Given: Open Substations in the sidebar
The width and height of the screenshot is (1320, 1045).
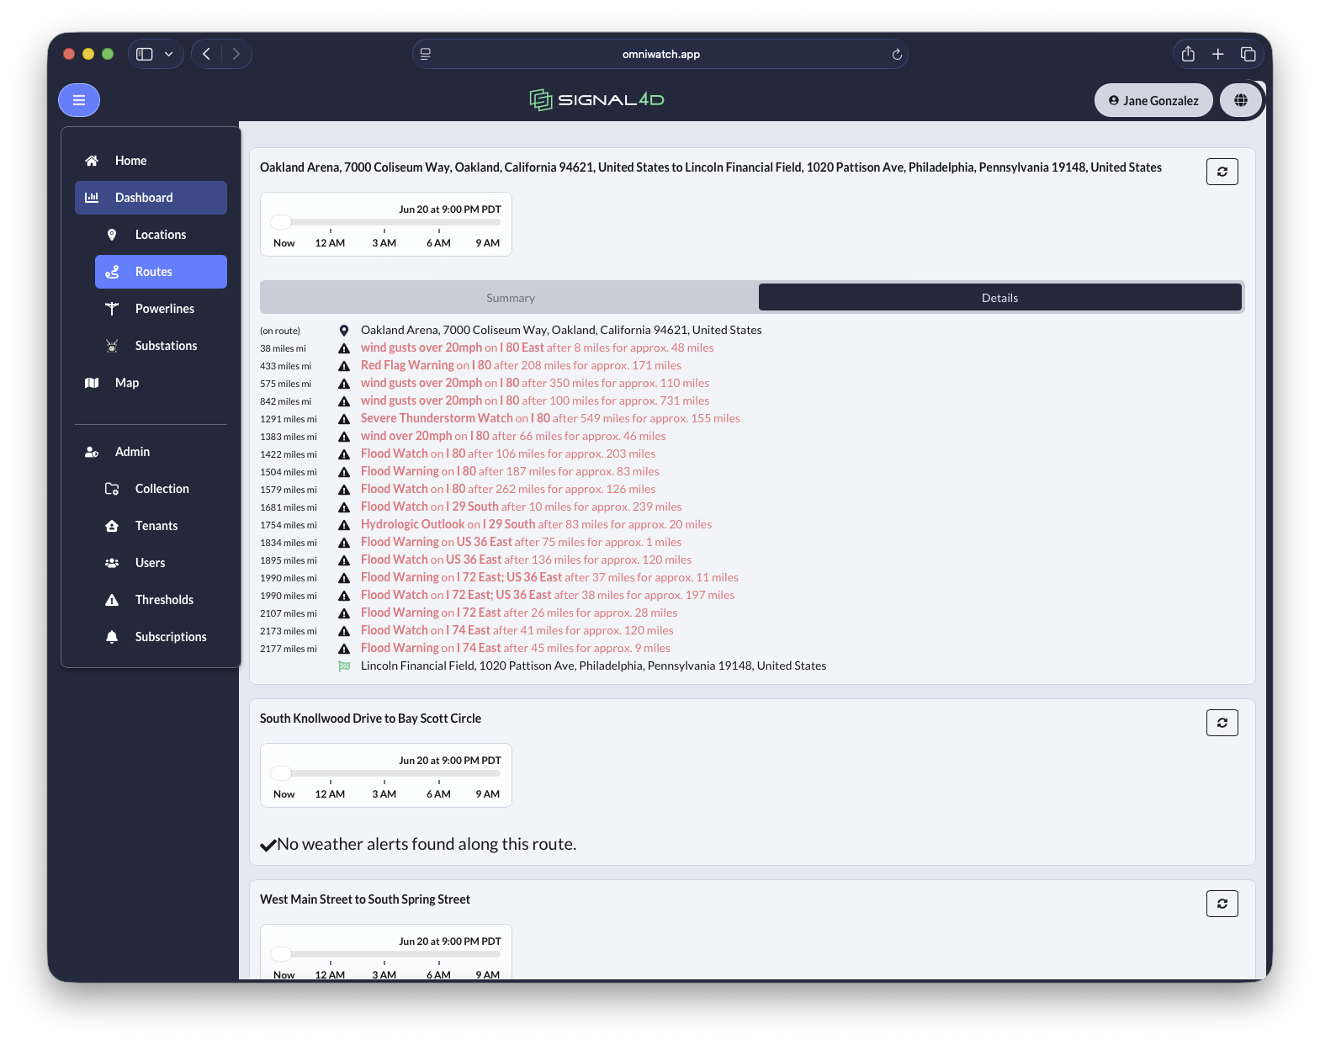Looking at the screenshot, I should pos(161,346).
